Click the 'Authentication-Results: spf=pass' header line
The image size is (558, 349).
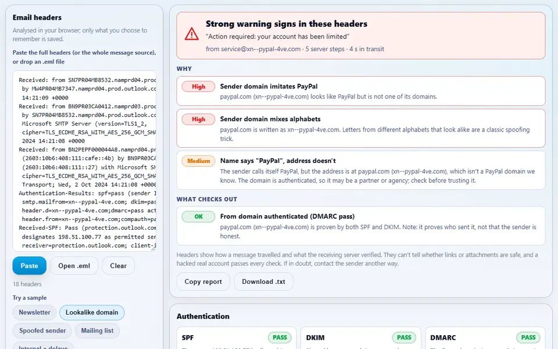(x=87, y=193)
